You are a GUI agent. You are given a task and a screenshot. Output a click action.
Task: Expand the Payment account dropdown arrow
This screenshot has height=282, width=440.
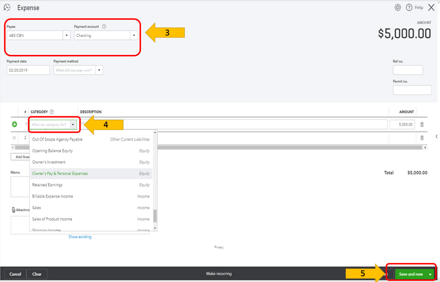[134, 36]
